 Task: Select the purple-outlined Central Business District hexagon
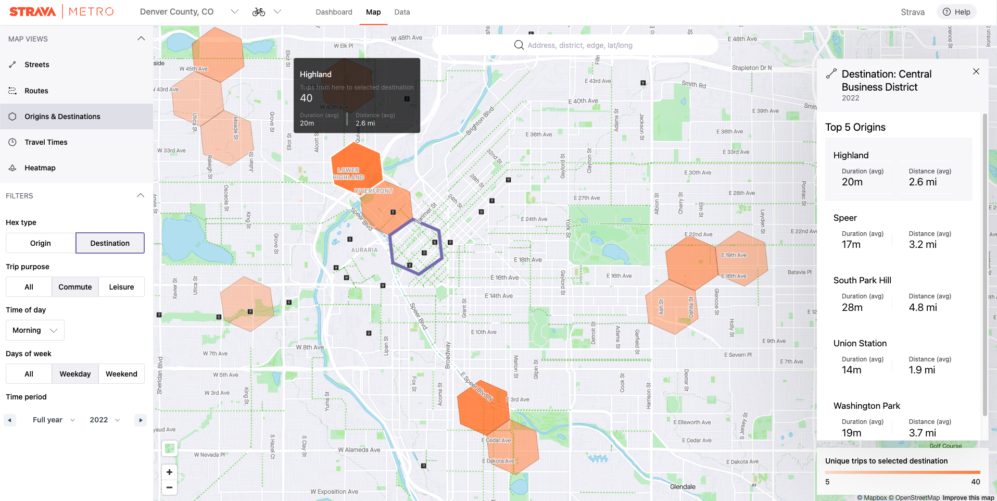pos(416,247)
